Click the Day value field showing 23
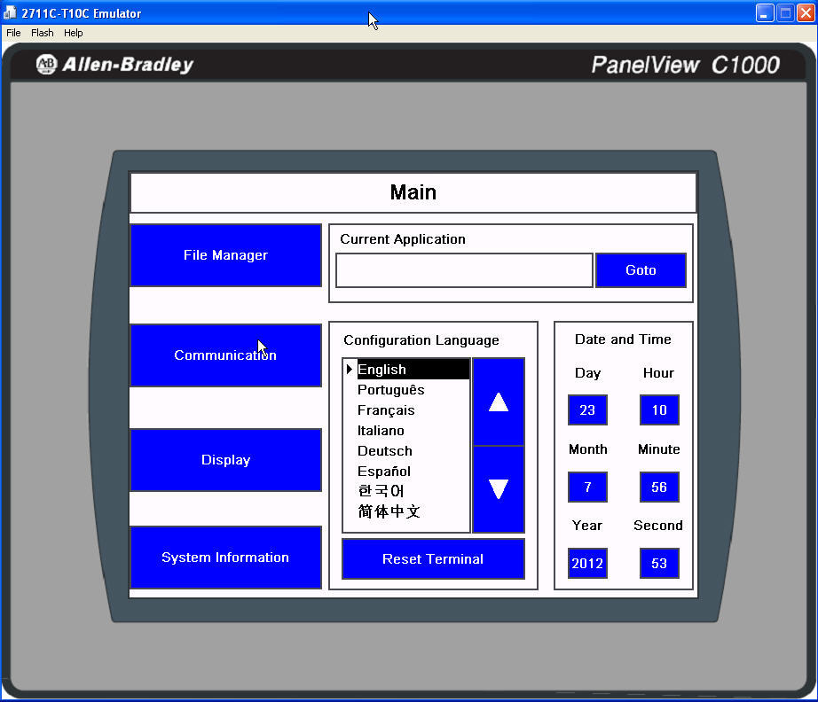818x702 pixels. pos(587,409)
